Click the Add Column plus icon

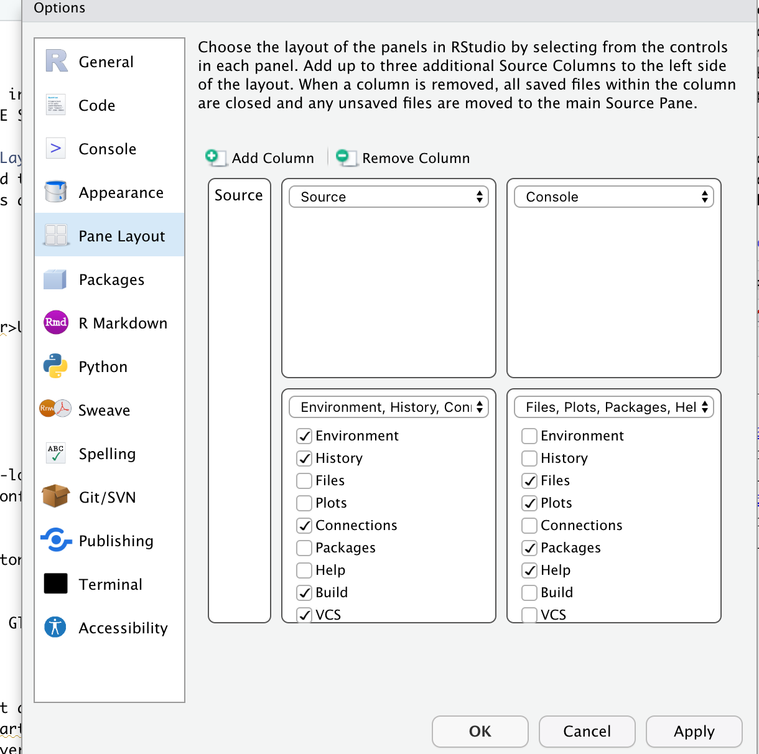213,157
